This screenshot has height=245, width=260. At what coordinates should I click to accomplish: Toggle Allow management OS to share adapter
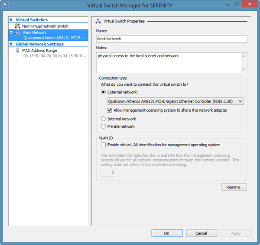coord(110,110)
